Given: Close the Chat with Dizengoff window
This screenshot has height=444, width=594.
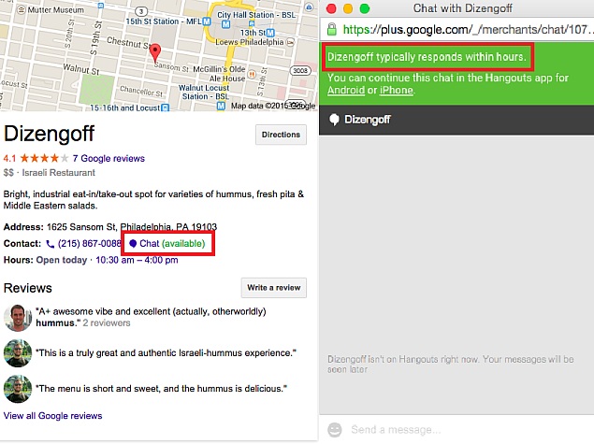Looking at the screenshot, I should click(331, 8).
